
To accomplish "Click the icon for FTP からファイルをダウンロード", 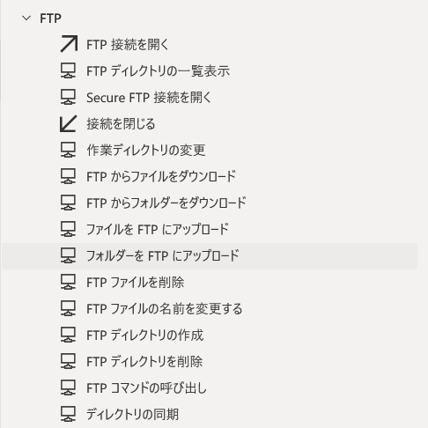I will (x=68, y=176).
